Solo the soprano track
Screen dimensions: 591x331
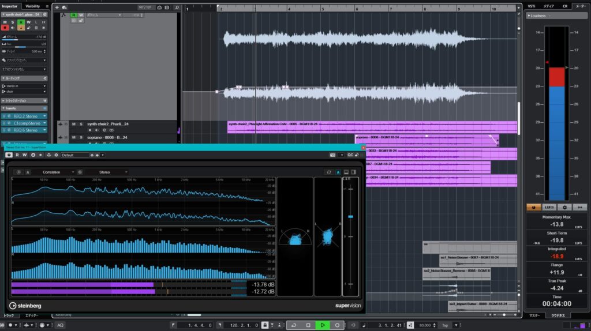(81, 137)
